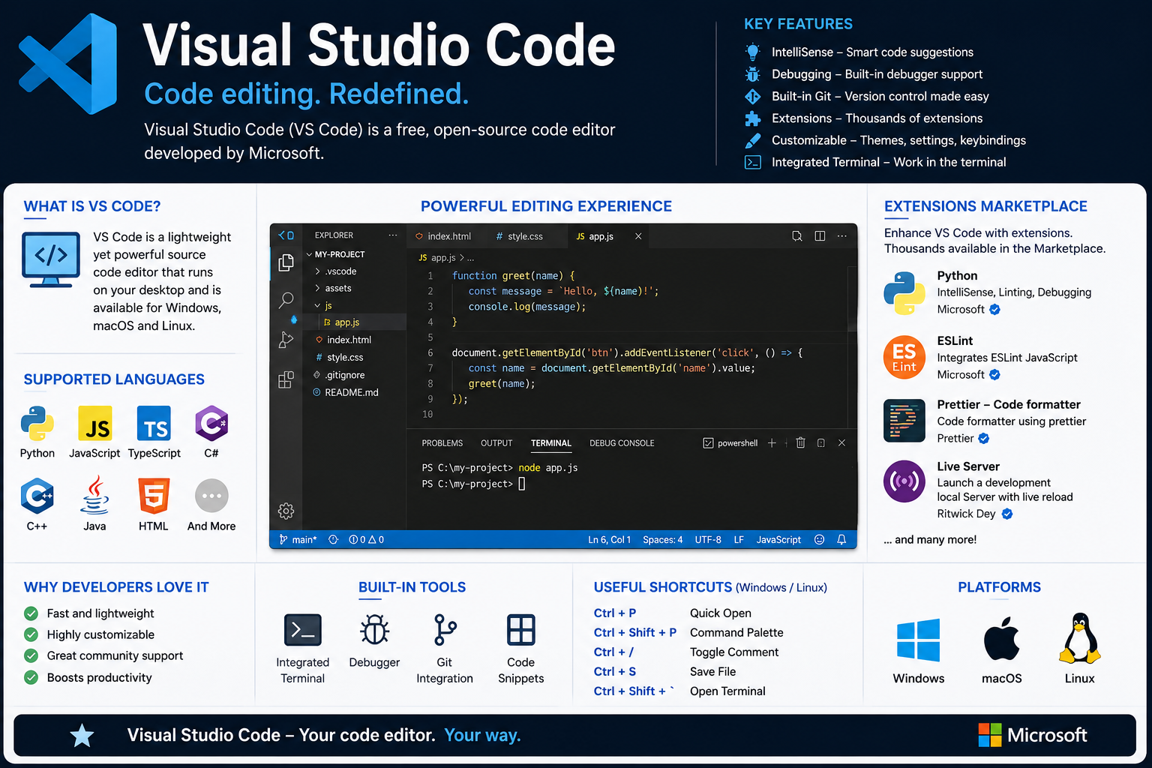Viewport: 1152px width, 768px height.
Task: Open the PROBLEMS panel tab
Action: (x=442, y=443)
